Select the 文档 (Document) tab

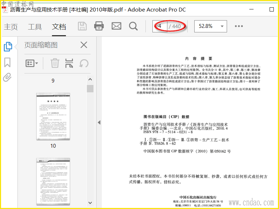[x=59, y=27]
